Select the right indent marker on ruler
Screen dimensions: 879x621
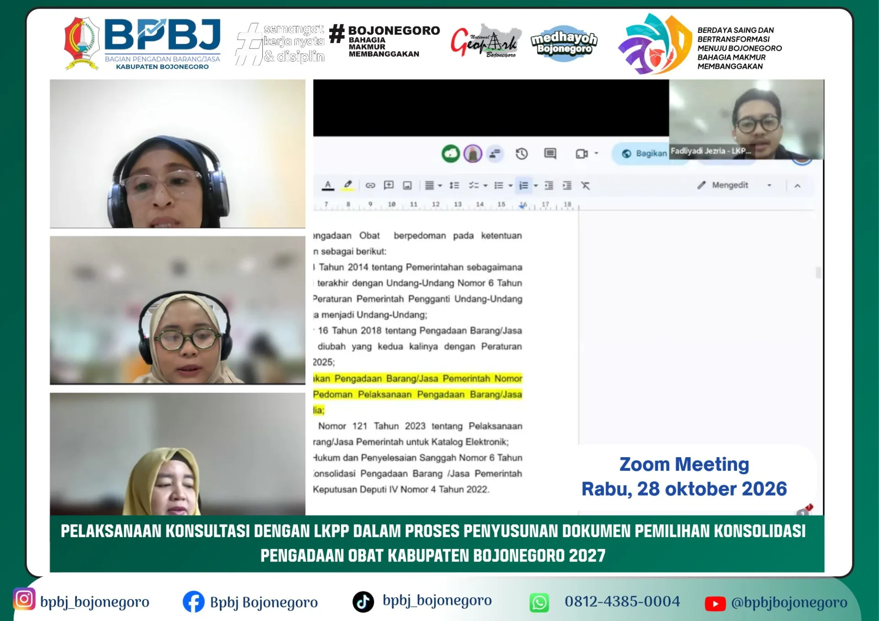(523, 206)
